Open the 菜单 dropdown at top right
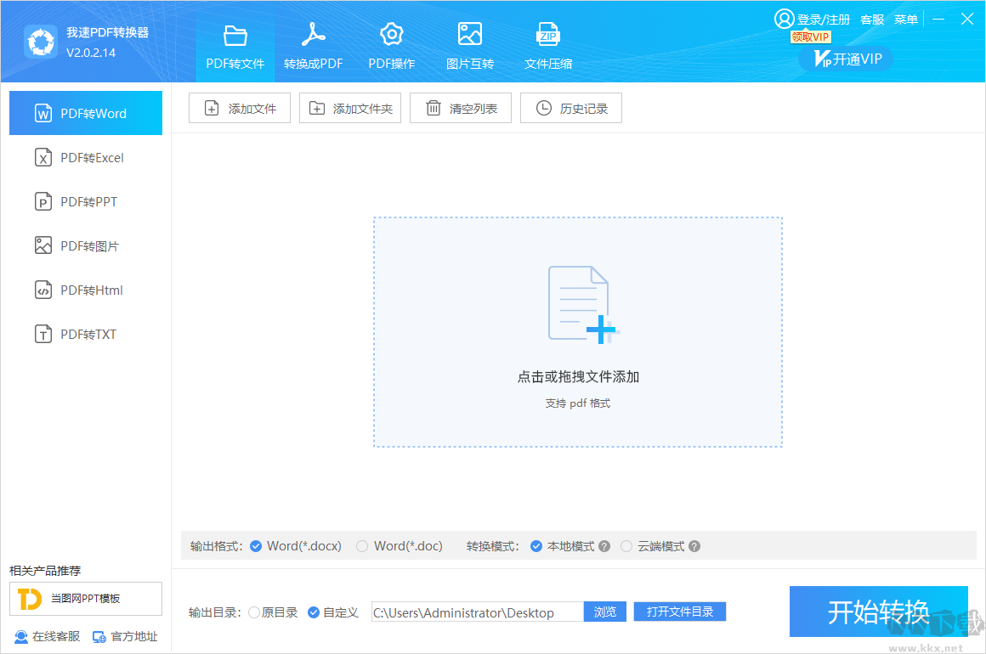 pos(906,19)
